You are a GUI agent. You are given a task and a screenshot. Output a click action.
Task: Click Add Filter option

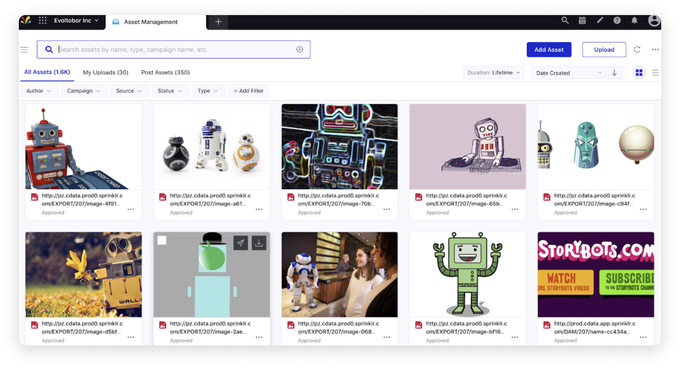[248, 90]
